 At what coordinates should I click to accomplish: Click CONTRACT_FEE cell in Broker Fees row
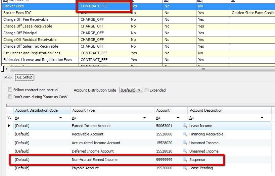tap(104, 6)
